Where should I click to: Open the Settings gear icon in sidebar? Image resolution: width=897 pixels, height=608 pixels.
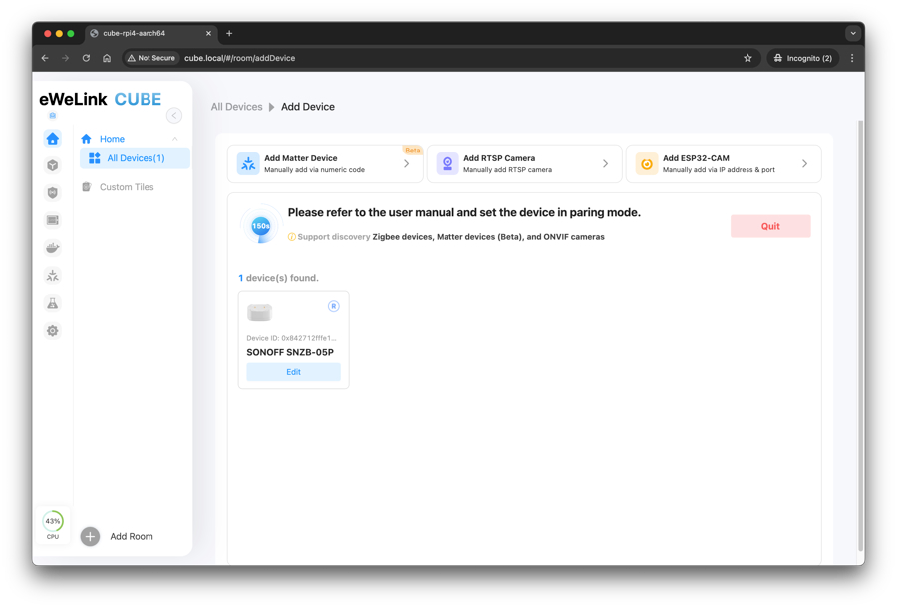53,331
